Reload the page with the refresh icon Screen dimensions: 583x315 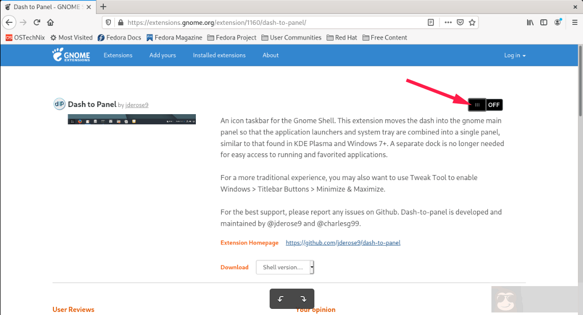(x=37, y=23)
